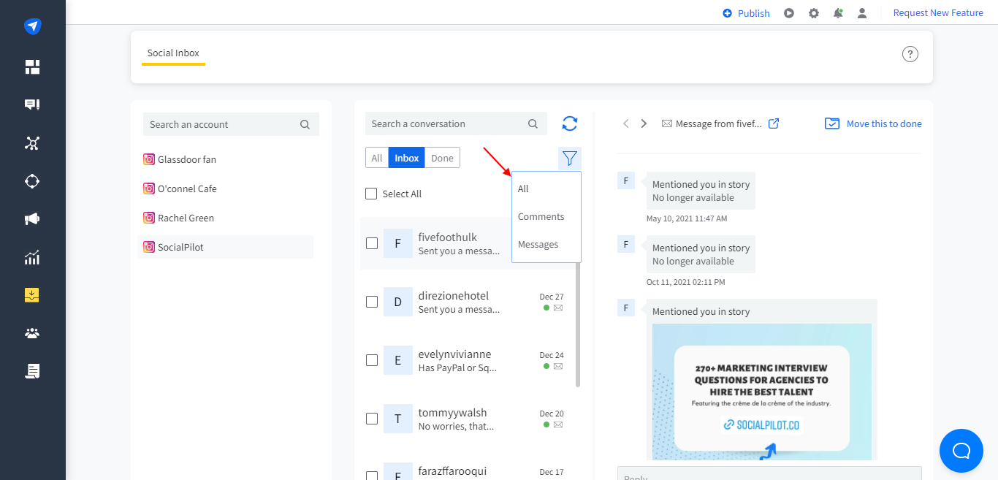Open the Social Inbox tab
The image size is (998, 480).
pos(173,53)
